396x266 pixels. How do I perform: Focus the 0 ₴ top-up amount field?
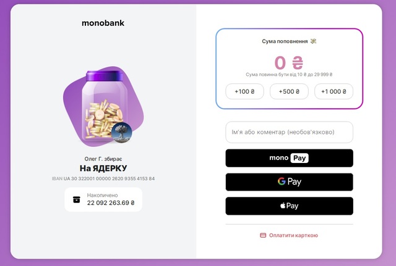tap(289, 62)
